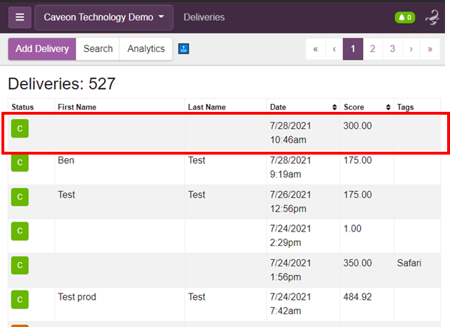
Task: Click score 300.00
Action: pos(357,125)
